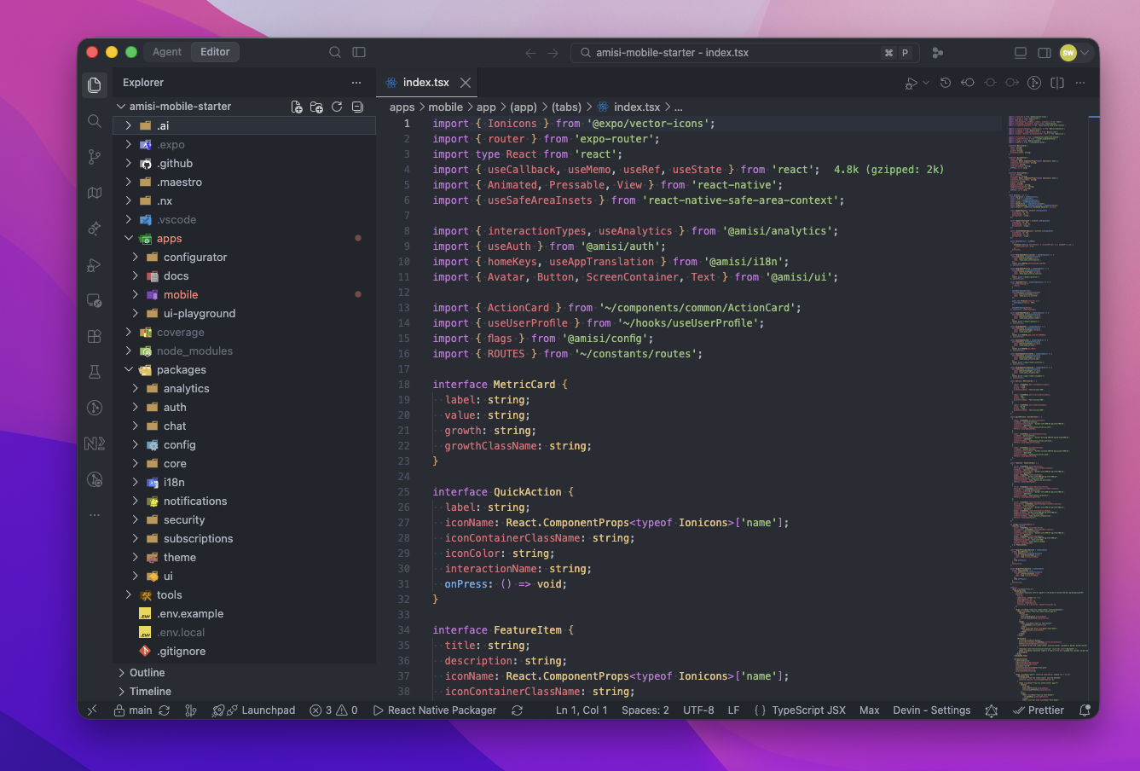The width and height of the screenshot is (1140, 771).
Task: Expand the mobile folder
Action: (x=244, y=295)
